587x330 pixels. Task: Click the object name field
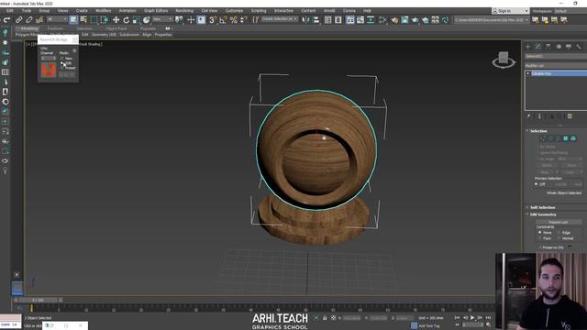(x=556, y=56)
